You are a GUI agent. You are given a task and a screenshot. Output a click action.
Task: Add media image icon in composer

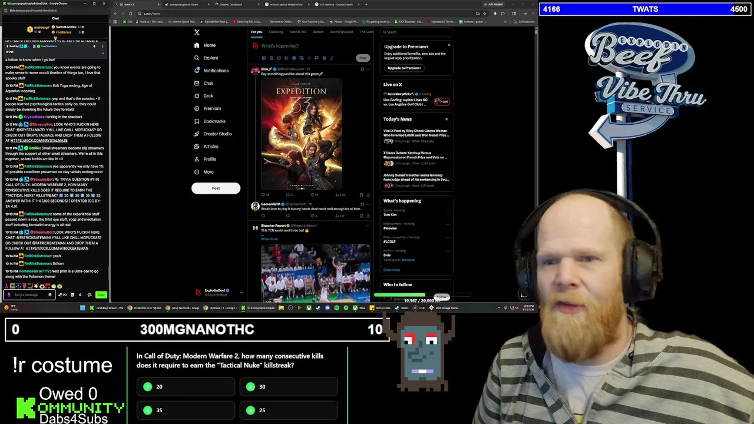tap(263, 58)
